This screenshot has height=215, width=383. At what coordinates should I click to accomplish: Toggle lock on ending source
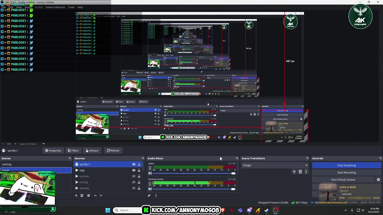pos(139,182)
